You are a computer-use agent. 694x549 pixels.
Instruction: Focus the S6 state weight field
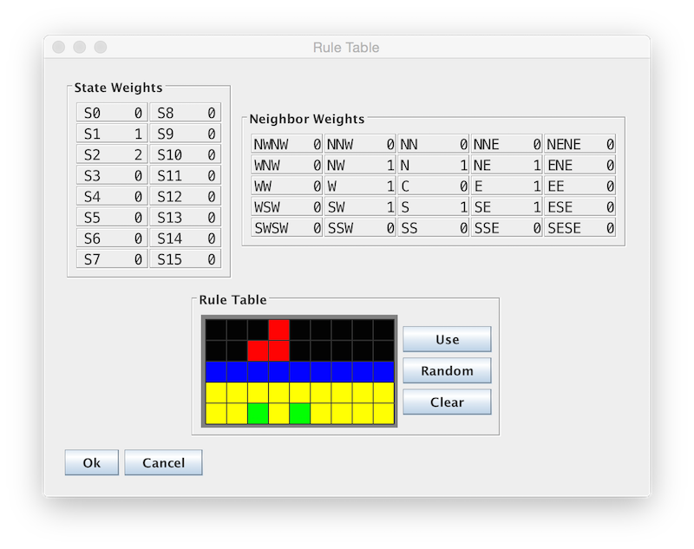(x=112, y=239)
